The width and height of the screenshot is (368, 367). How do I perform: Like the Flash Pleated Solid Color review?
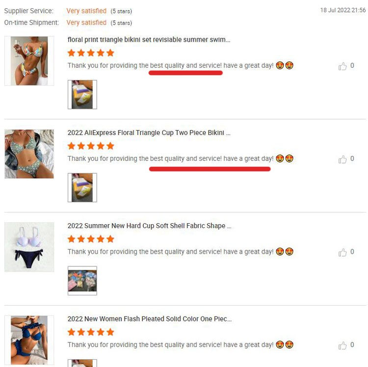pos(342,345)
